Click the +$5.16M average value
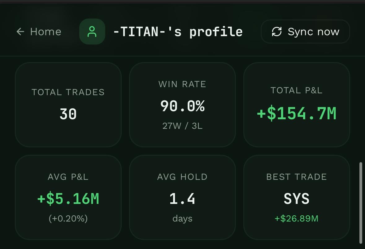This screenshot has width=365, height=249. click(x=68, y=199)
